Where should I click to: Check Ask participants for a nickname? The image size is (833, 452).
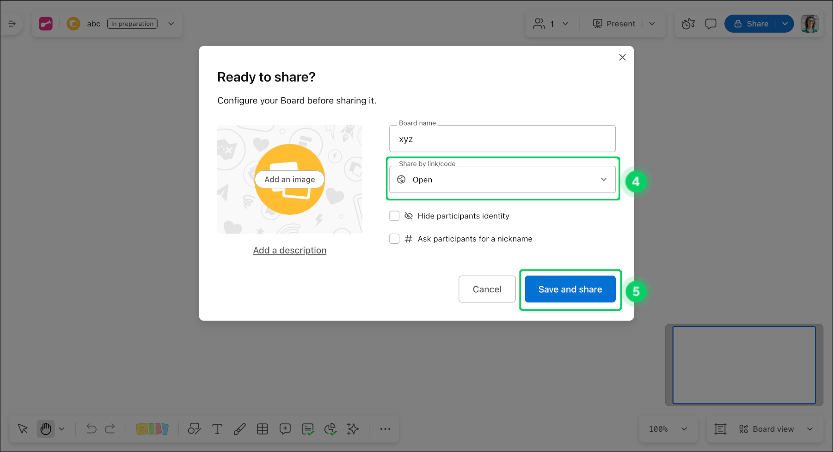pyautogui.click(x=394, y=239)
